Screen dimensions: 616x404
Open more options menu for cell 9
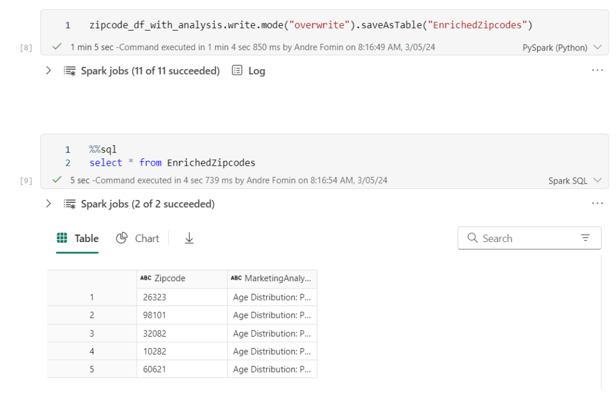(597, 204)
